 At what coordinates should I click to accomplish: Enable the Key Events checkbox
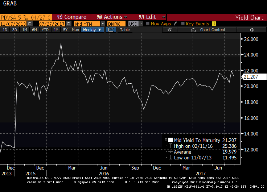click(183, 24)
